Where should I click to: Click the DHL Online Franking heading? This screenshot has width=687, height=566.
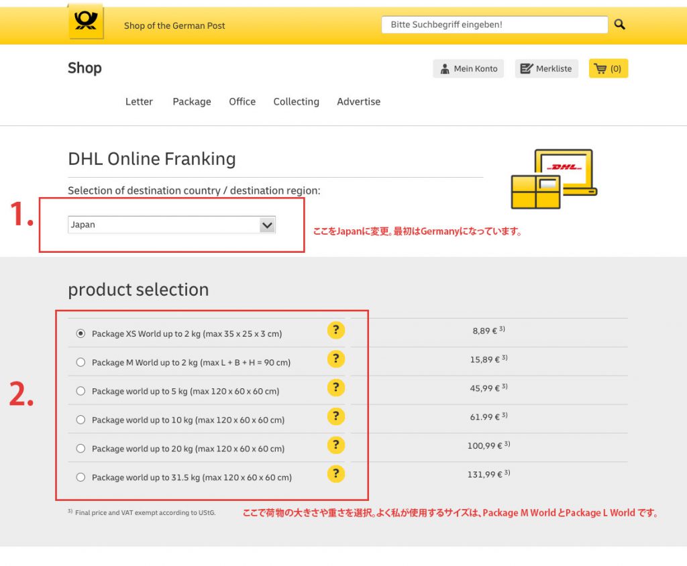tap(152, 158)
